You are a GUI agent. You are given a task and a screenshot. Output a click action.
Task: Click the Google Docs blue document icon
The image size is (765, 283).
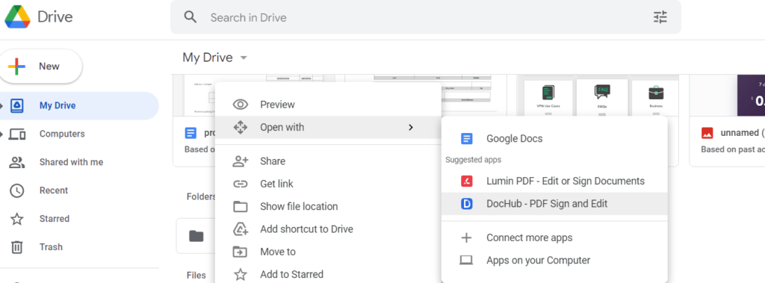(x=466, y=139)
